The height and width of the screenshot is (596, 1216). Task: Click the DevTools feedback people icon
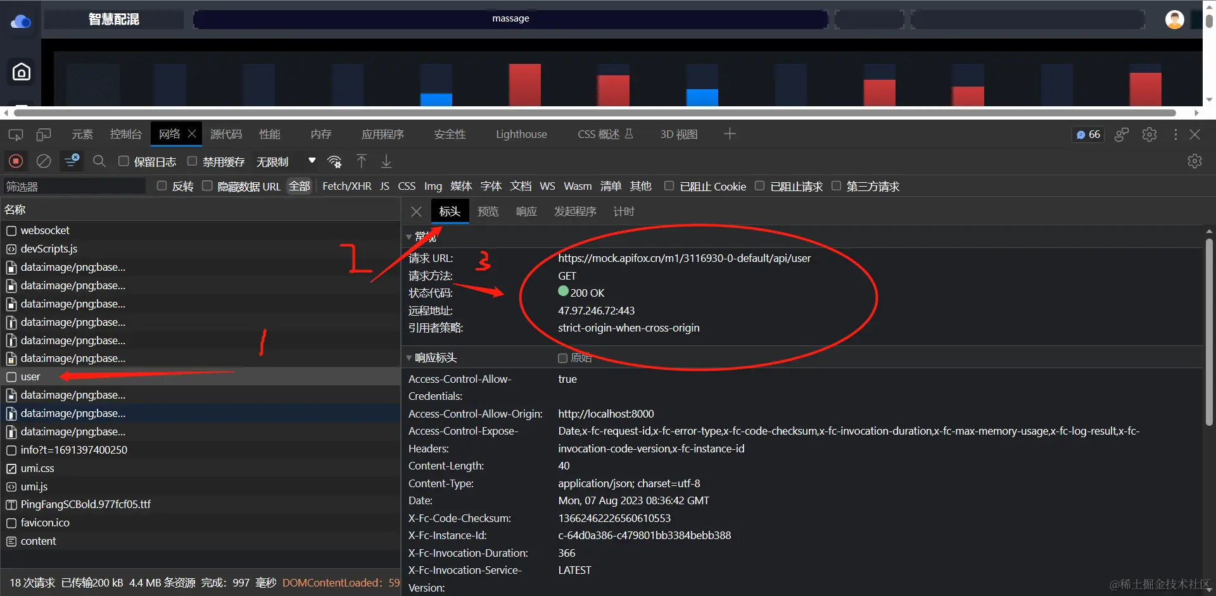click(x=1122, y=135)
